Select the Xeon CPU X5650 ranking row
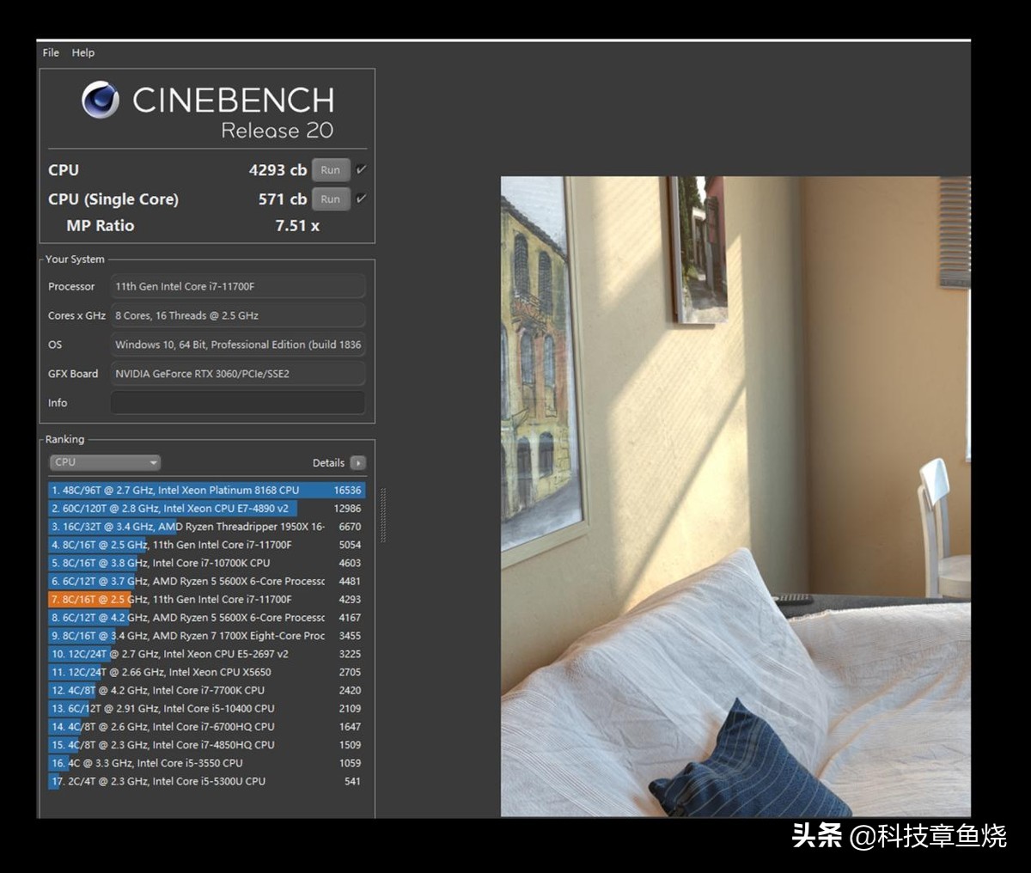This screenshot has width=1031, height=873. [207, 672]
